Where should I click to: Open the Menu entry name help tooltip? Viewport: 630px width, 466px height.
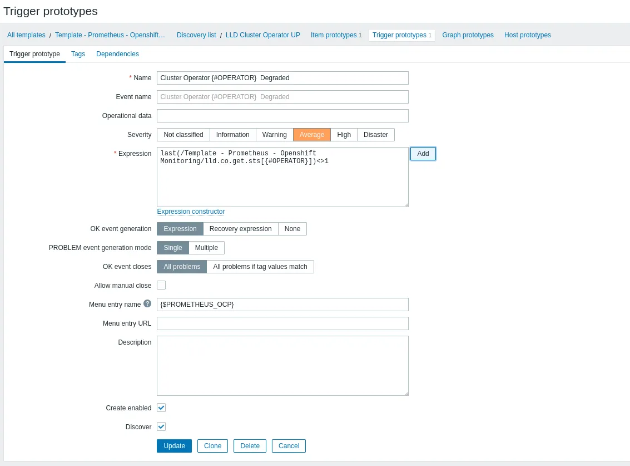click(147, 303)
